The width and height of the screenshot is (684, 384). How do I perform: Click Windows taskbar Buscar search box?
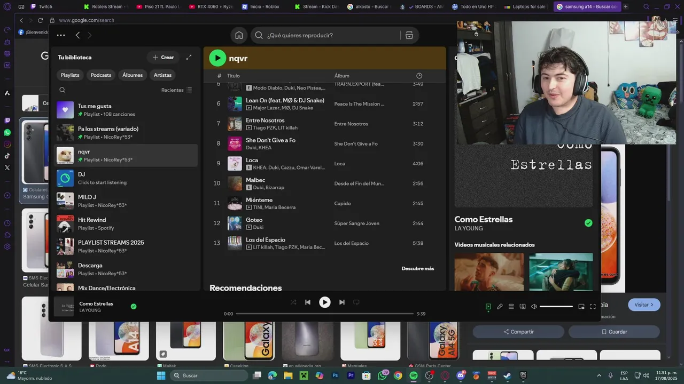[209, 375]
